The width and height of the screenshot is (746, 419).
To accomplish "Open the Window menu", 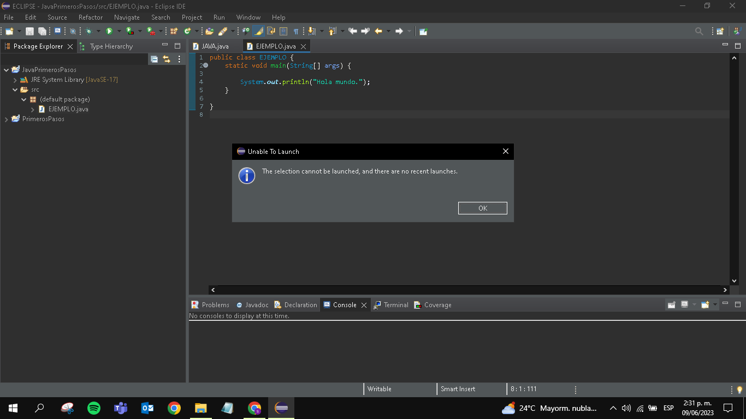I will point(248,17).
